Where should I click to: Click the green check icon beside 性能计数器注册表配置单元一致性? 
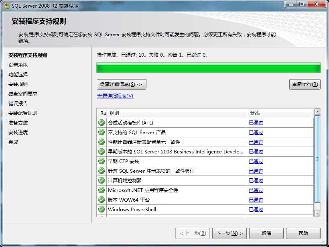pos(102,142)
